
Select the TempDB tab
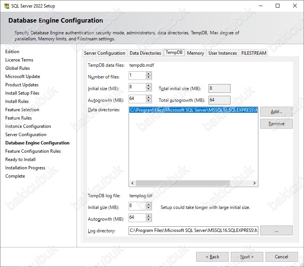(174, 52)
